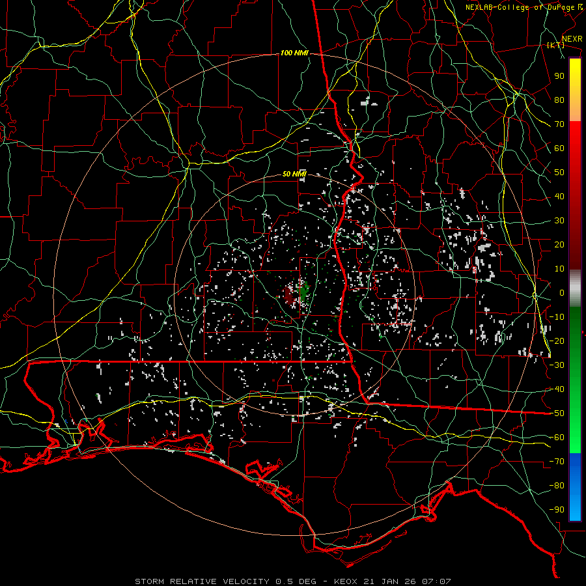Click the dark red inbound velocity blob at radar center
Screen dimensions: 586x586
click(x=288, y=295)
